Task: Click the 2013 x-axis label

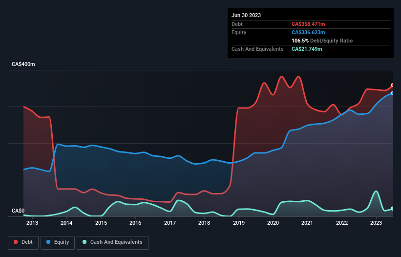Action: 32,223
